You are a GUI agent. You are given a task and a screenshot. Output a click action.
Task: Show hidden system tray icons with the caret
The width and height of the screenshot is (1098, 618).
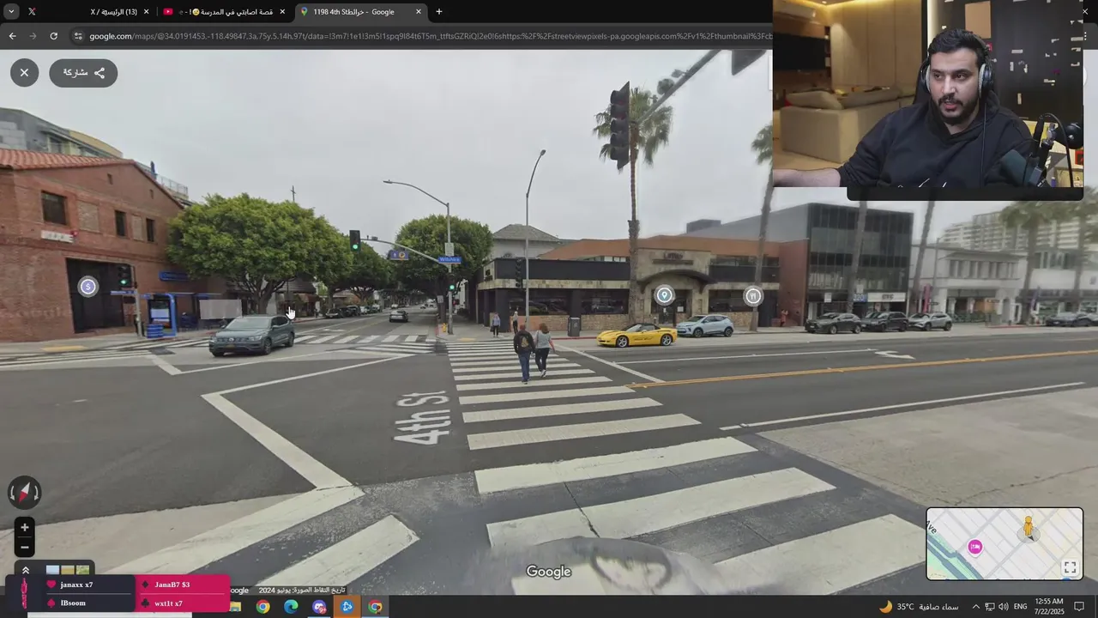[x=975, y=607]
